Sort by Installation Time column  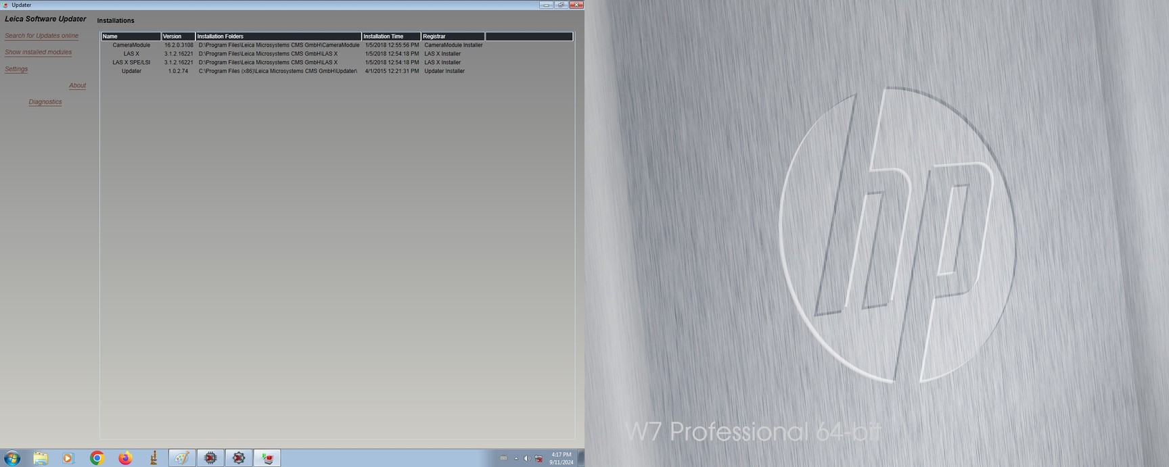click(391, 36)
